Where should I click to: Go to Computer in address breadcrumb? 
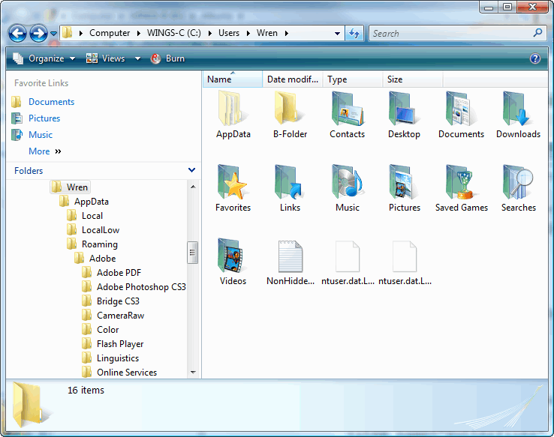[x=110, y=33]
